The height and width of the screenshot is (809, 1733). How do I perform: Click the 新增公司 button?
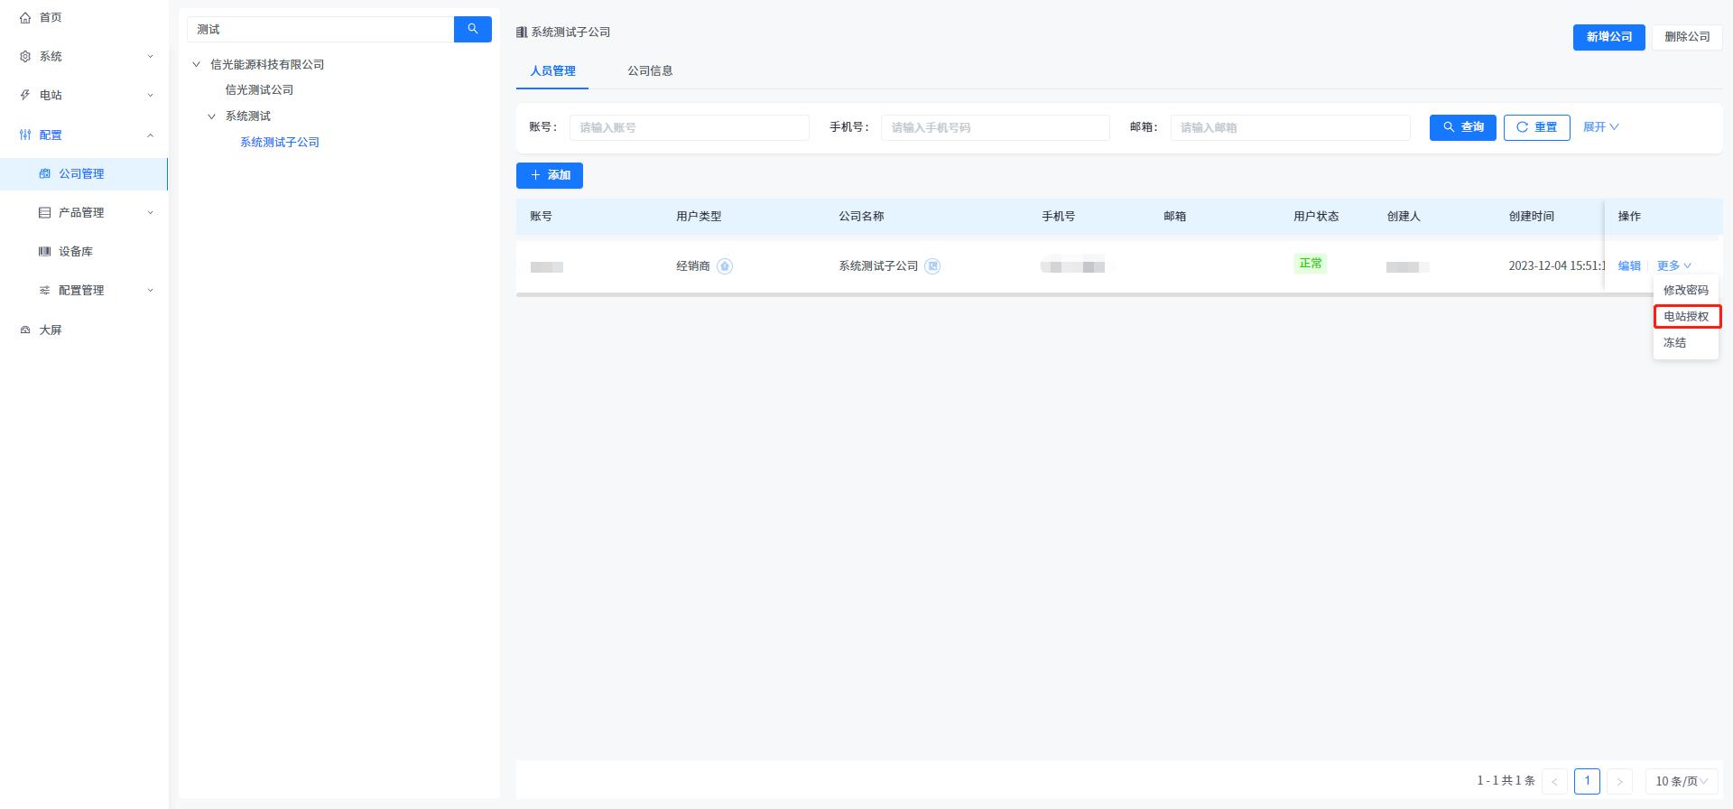click(1608, 37)
